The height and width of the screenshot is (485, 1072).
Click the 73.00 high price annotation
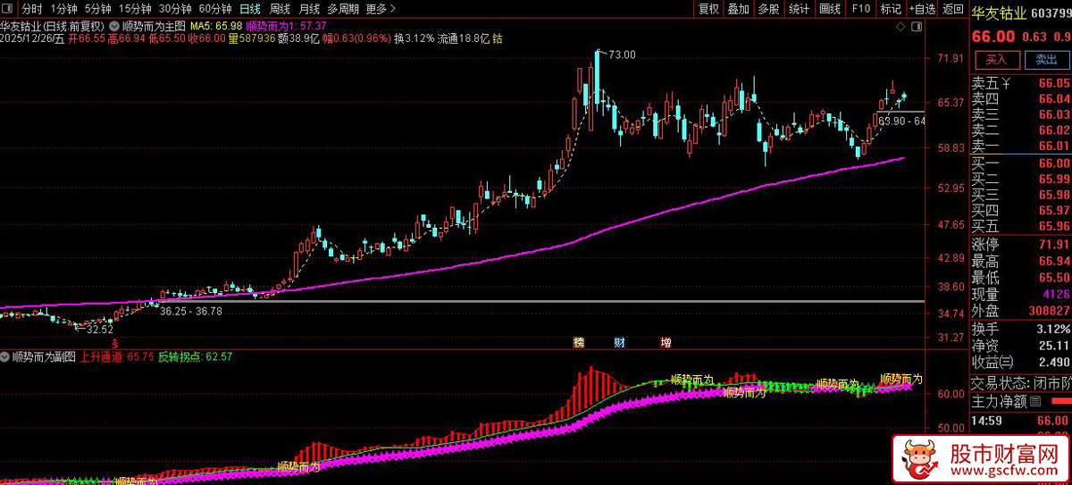click(623, 54)
